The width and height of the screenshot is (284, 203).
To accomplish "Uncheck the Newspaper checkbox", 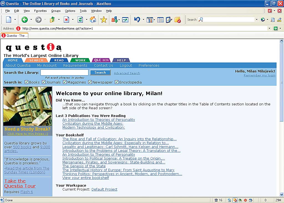I will (x=90, y=82).
